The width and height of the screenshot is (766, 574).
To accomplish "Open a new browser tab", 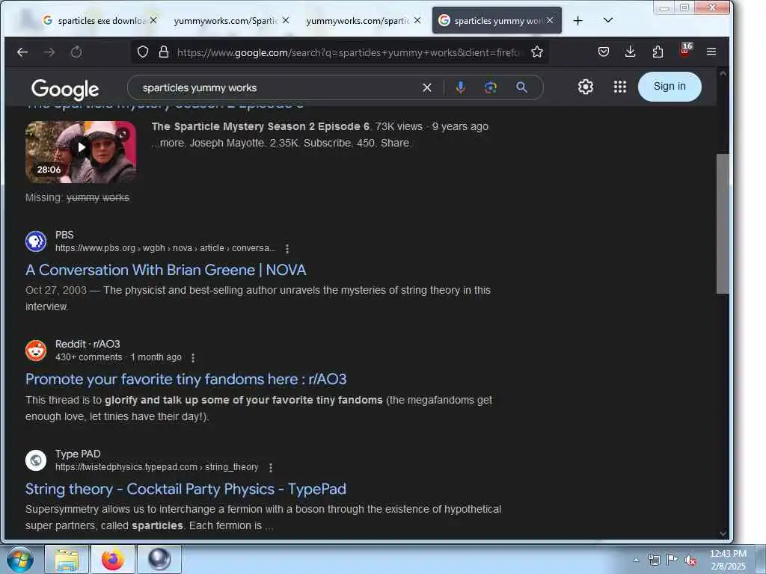I will [578, 20].
